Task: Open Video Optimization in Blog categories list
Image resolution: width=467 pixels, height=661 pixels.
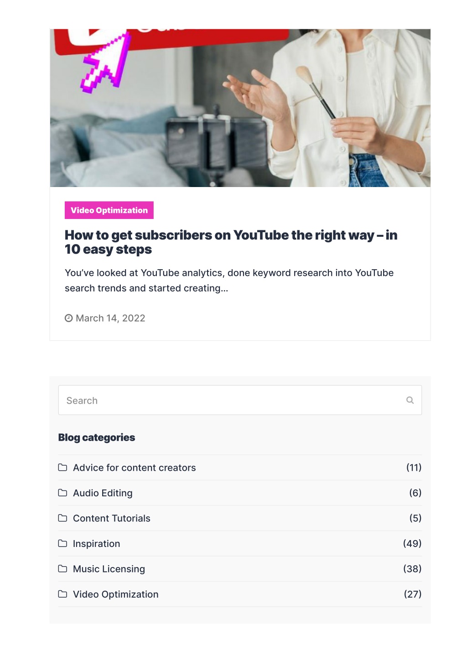Action: coord(116,594)
